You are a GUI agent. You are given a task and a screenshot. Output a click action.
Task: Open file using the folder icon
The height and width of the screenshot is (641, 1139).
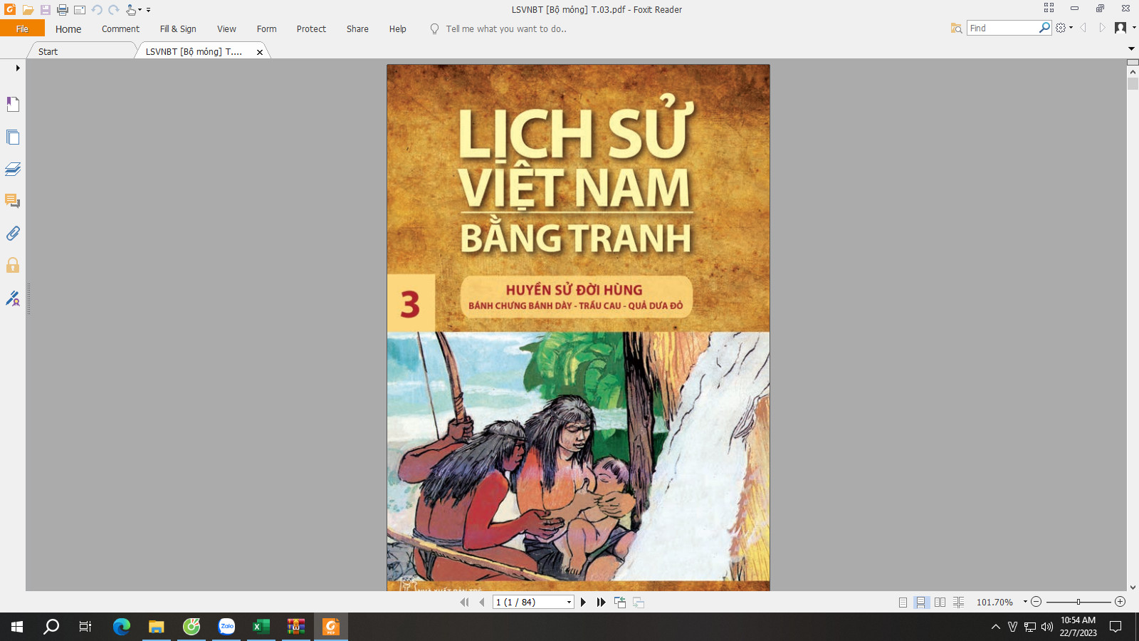coord(28,10)
